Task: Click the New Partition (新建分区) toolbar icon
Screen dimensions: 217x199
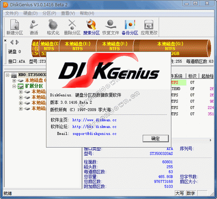Action: [x=15, y=27]
